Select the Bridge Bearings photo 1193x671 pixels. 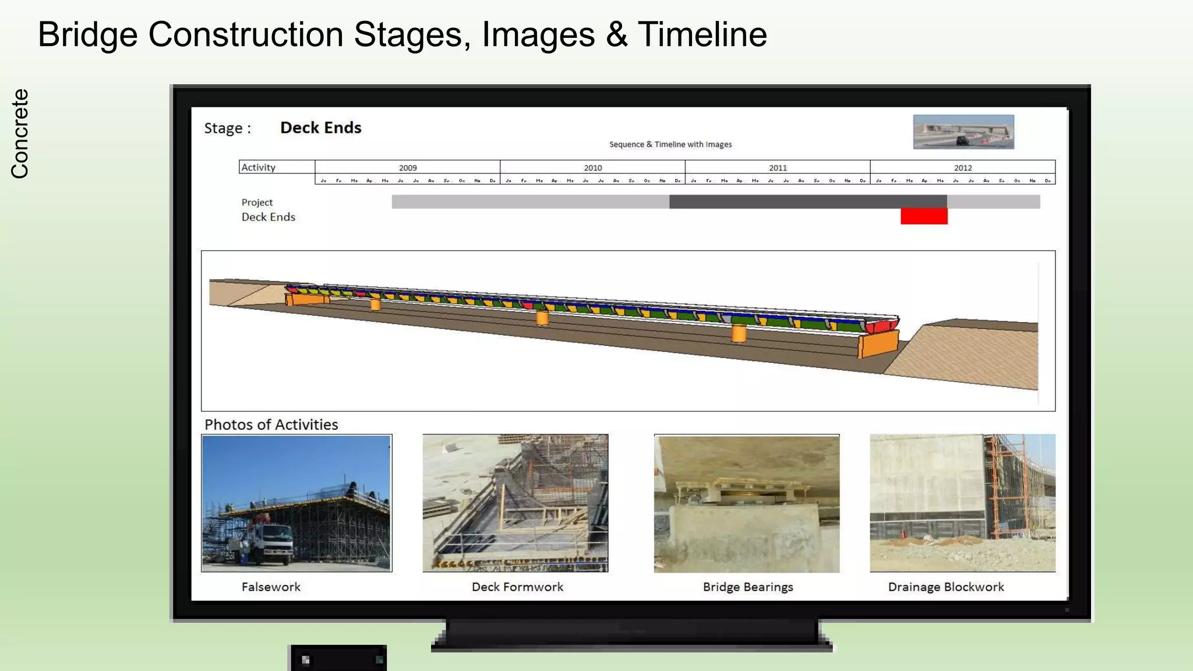pyautogui.click(x=746, y=503)
